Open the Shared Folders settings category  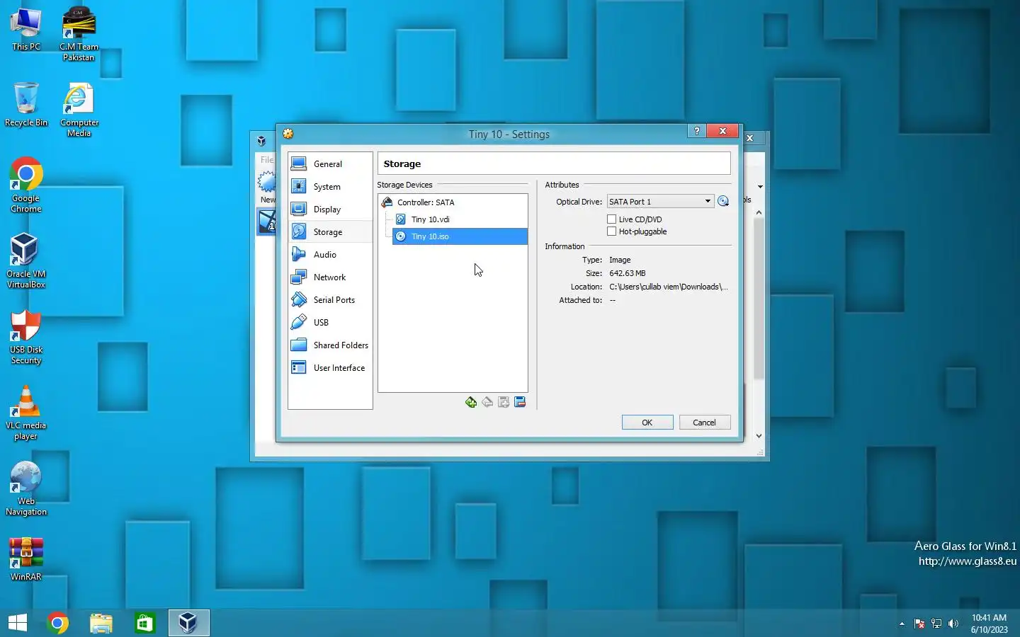[330, 345]
